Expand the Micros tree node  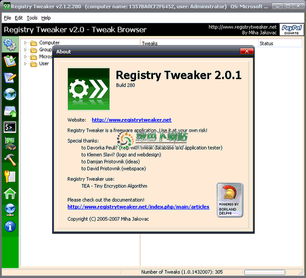25,57
